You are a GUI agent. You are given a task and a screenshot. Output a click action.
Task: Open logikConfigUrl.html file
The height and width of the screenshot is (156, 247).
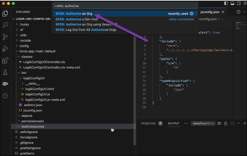[x=40, y=89]
